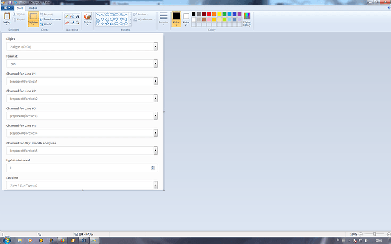Select the Magnifier tool
This screenshot has height=244, width=391.
click(78, 23)
